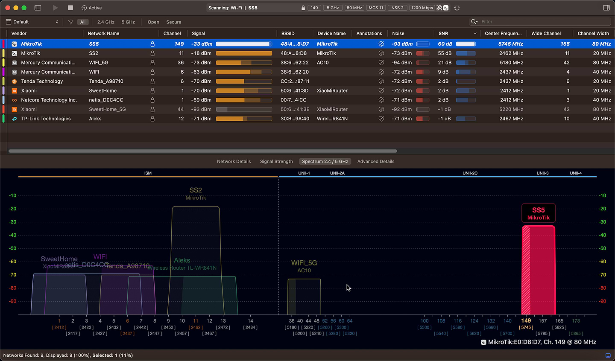Image resolution: width=615 pixels, height=361 pixels.
Task: Click the scanning activity spinner
Action: coord(457,8)
